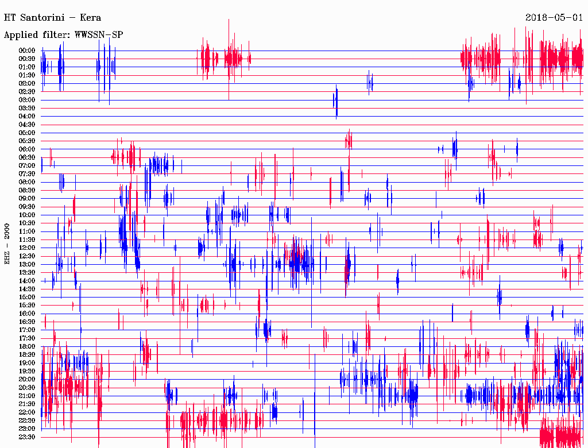
Task: Click the 15:00 time label
Action: click(28, 298)
